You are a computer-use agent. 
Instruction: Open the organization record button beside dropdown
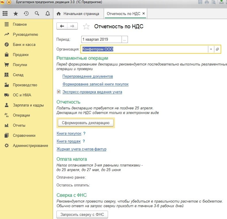[217, 49]
